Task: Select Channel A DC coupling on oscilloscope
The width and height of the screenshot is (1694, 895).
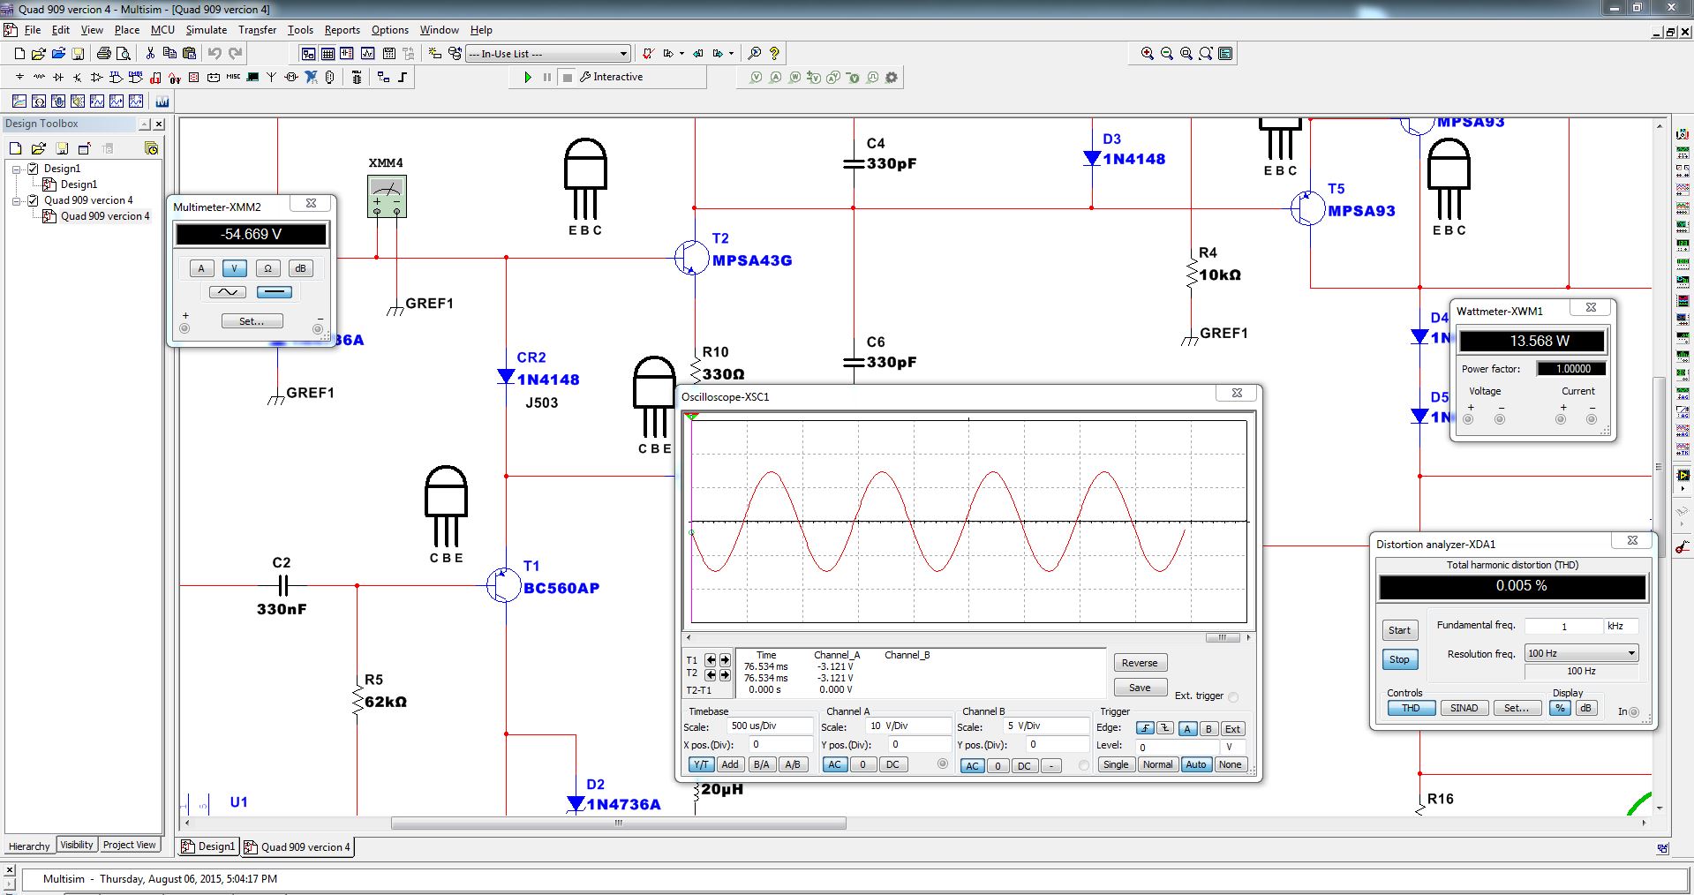Action: click(x=892, y=765)
